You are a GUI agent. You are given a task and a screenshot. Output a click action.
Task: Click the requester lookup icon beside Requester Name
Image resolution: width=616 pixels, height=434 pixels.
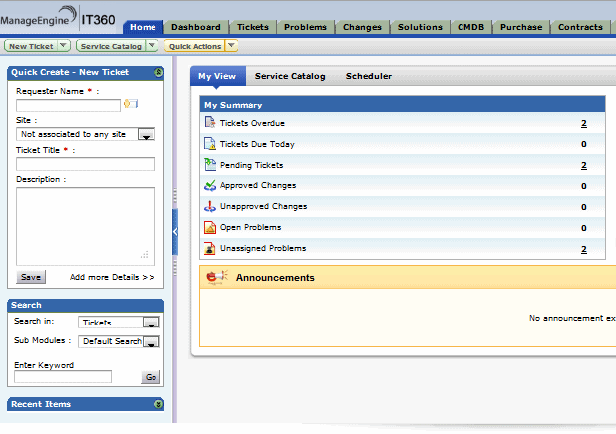130,104
